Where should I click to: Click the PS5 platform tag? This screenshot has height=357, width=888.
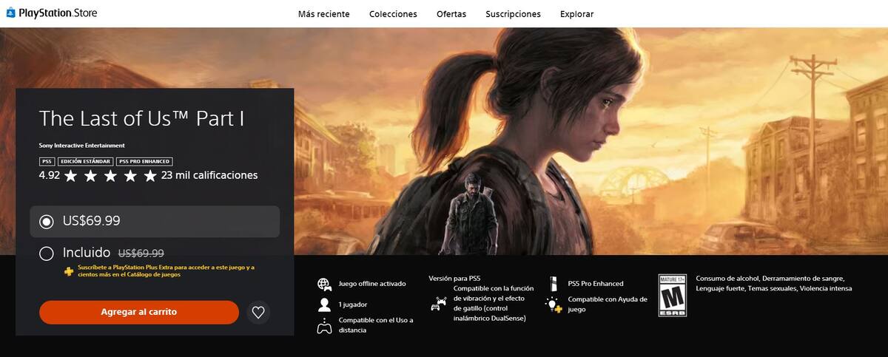click(47, 161)
